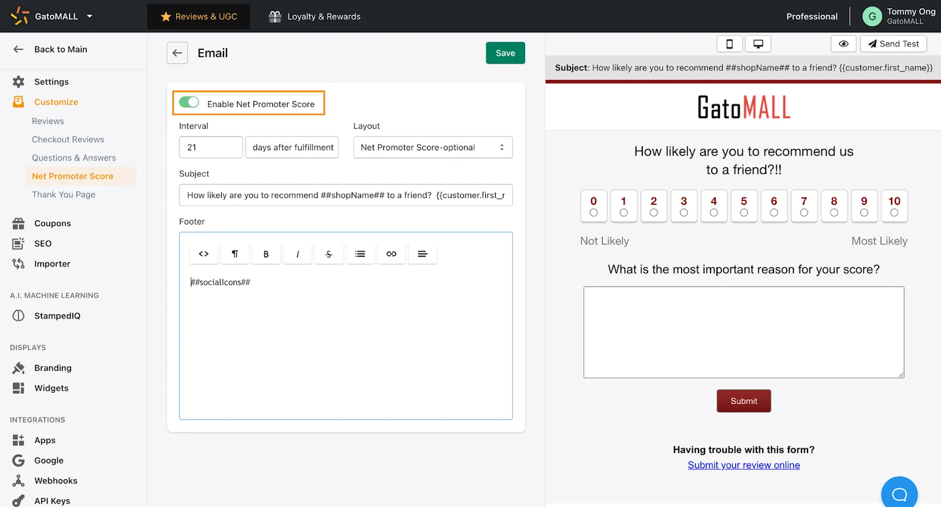Click the Customize sidebar icon

18,102
